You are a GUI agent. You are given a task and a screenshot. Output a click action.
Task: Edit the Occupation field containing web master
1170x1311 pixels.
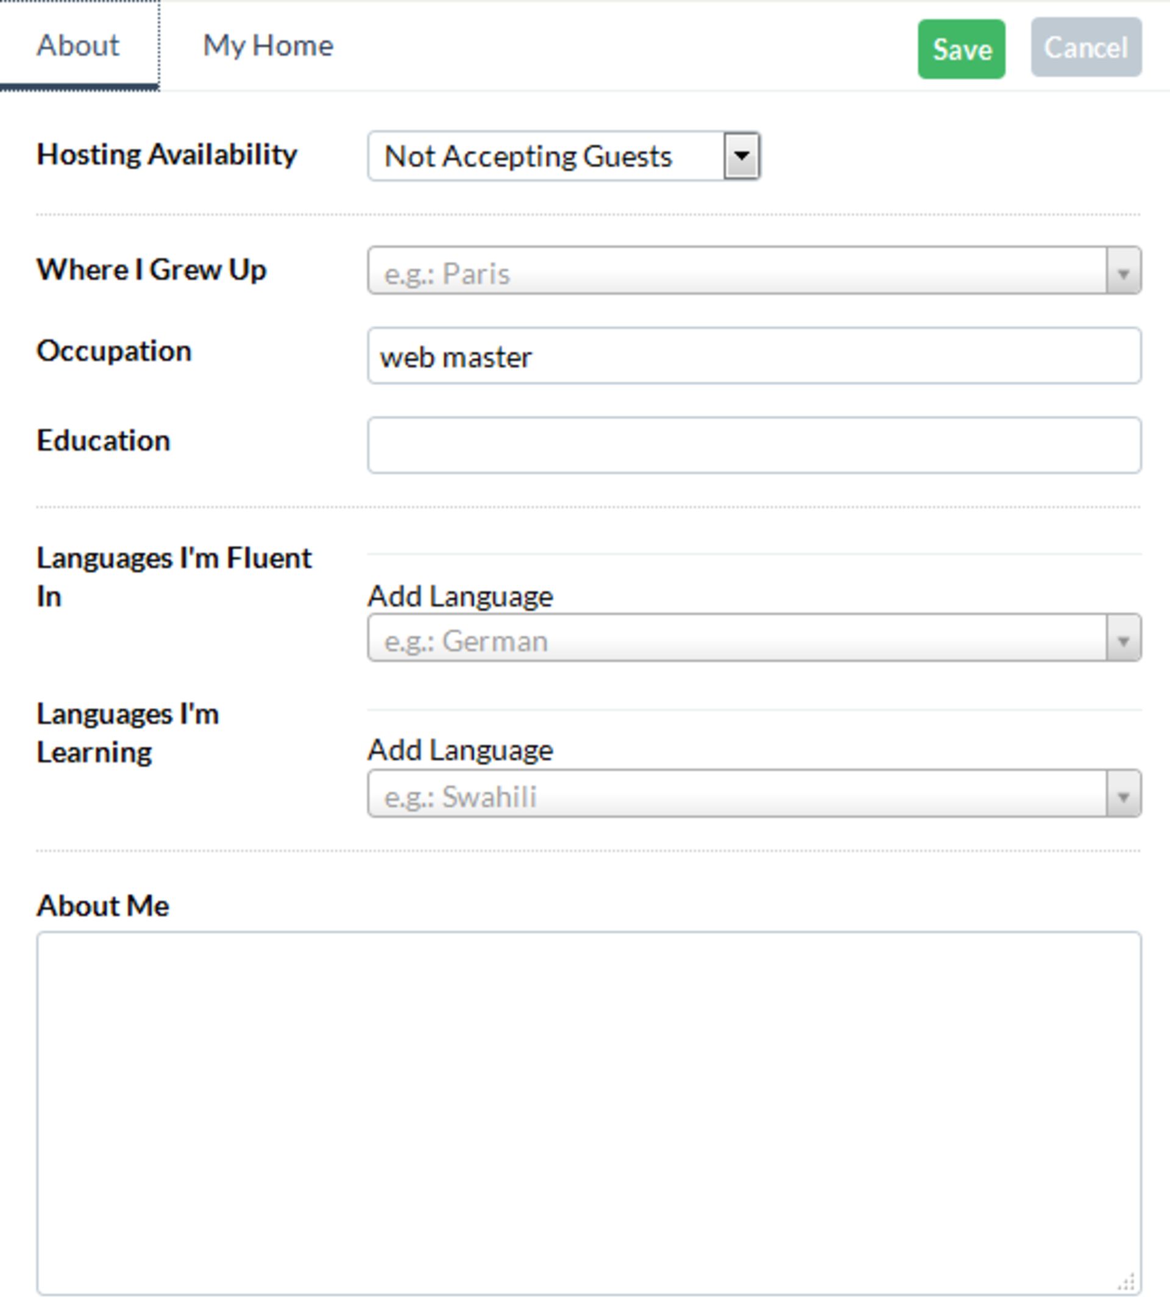point(754,356)
